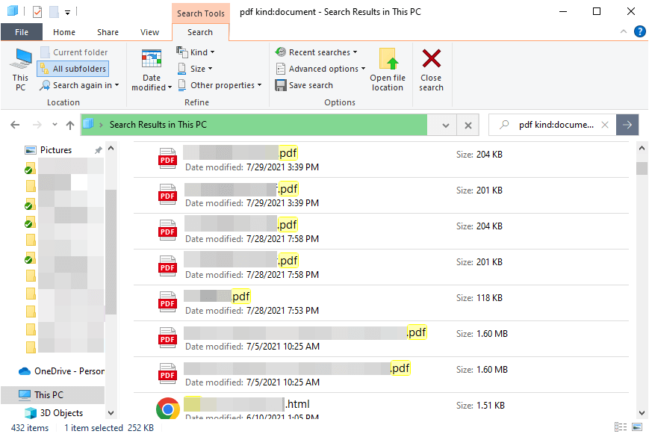649x437 pixels.
Task: Click the Properties quick access icon
Action: click(37, 12)
